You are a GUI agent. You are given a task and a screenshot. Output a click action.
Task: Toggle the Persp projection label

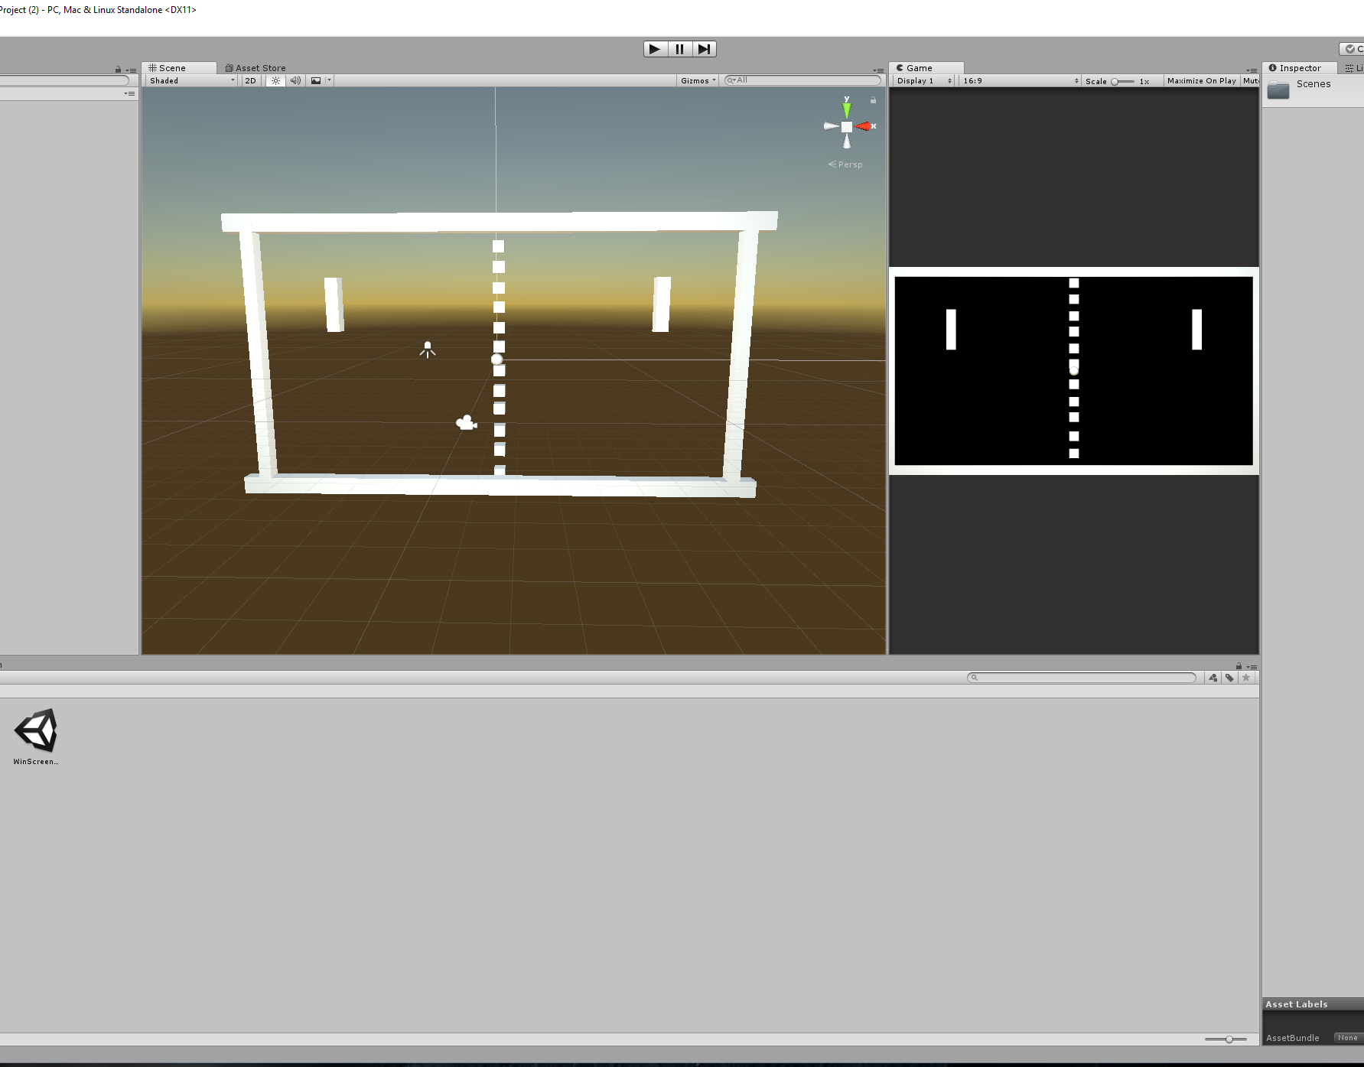[845, 164]
